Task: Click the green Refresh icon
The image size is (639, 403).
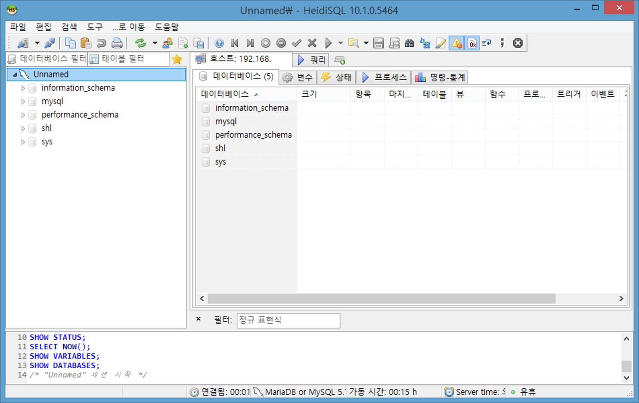Action: (x=140, y=43)
